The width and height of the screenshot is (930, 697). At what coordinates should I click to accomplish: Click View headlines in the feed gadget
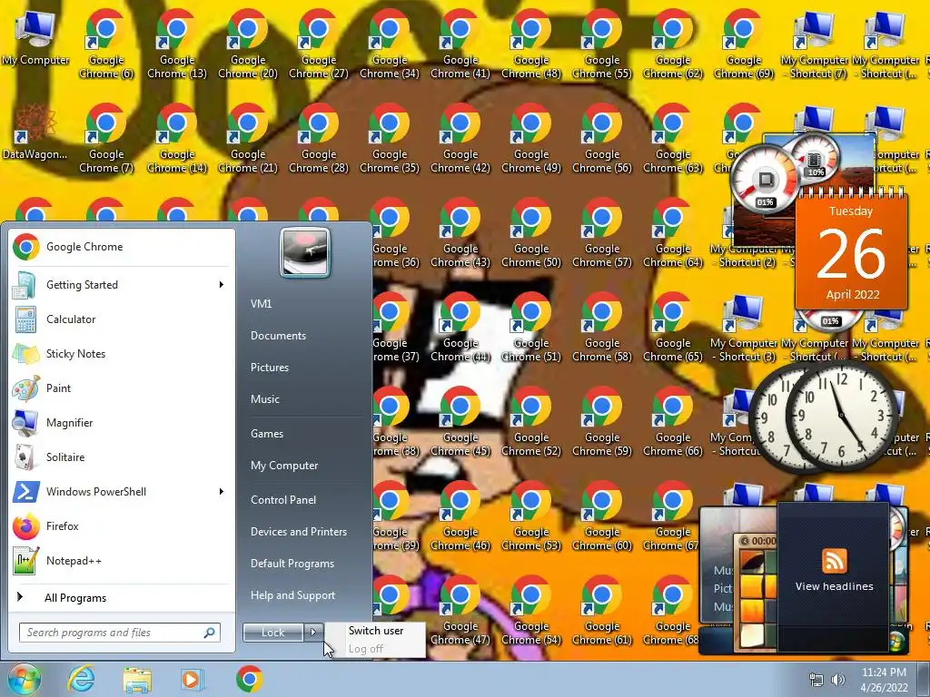pos(834,586)
